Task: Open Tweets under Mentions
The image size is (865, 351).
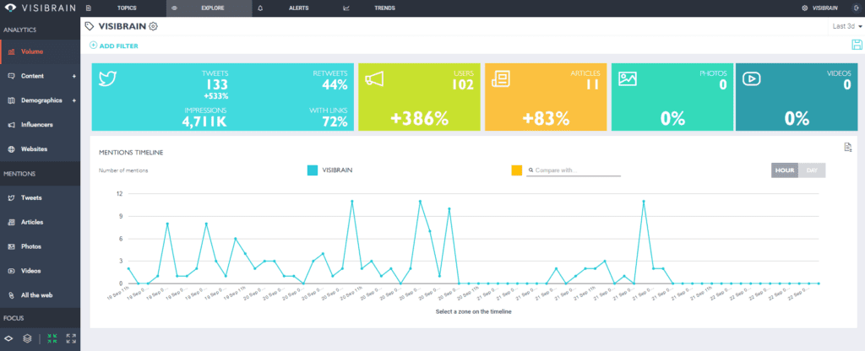Action: (x=31, y=197)
